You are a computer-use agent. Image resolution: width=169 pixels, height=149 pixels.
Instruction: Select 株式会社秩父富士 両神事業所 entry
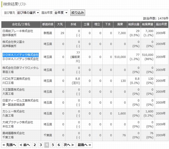pyautogui.click(x=14, y=44)
